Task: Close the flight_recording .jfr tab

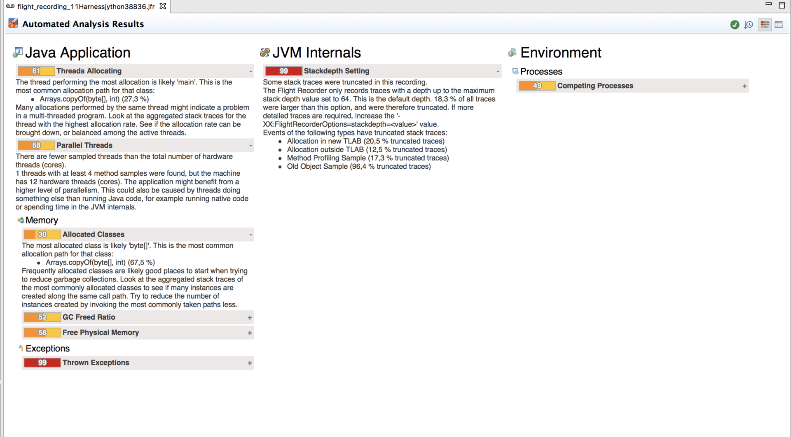Action: (163, 6)
